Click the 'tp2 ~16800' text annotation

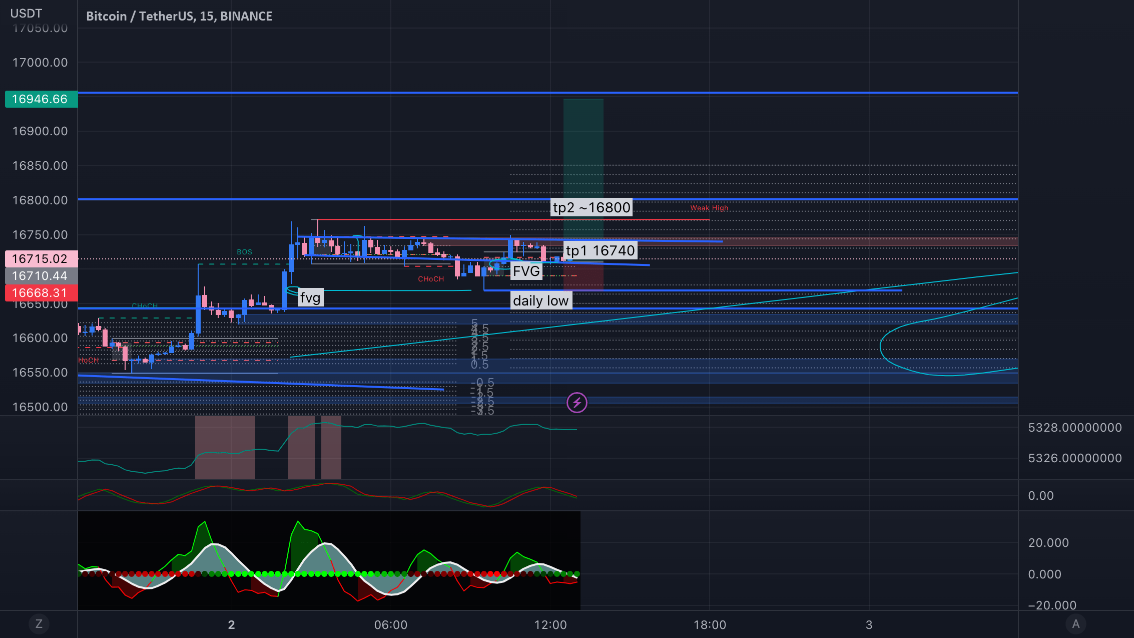click(591, 207)
